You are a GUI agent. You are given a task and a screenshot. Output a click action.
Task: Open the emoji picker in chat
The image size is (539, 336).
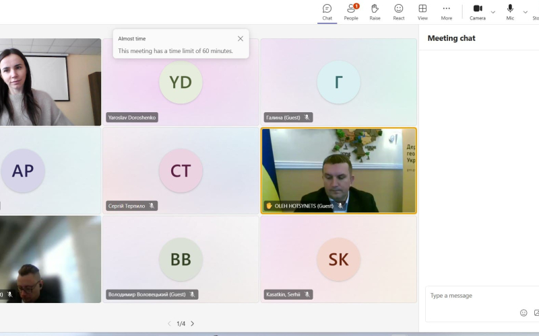524,312
